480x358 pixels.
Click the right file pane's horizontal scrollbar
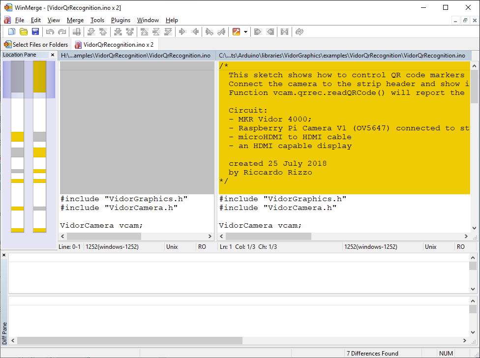344,237
